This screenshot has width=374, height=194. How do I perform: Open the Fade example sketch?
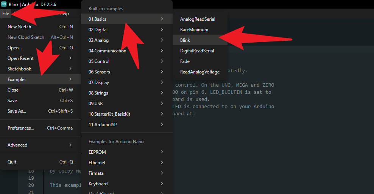tap(200, 61)
